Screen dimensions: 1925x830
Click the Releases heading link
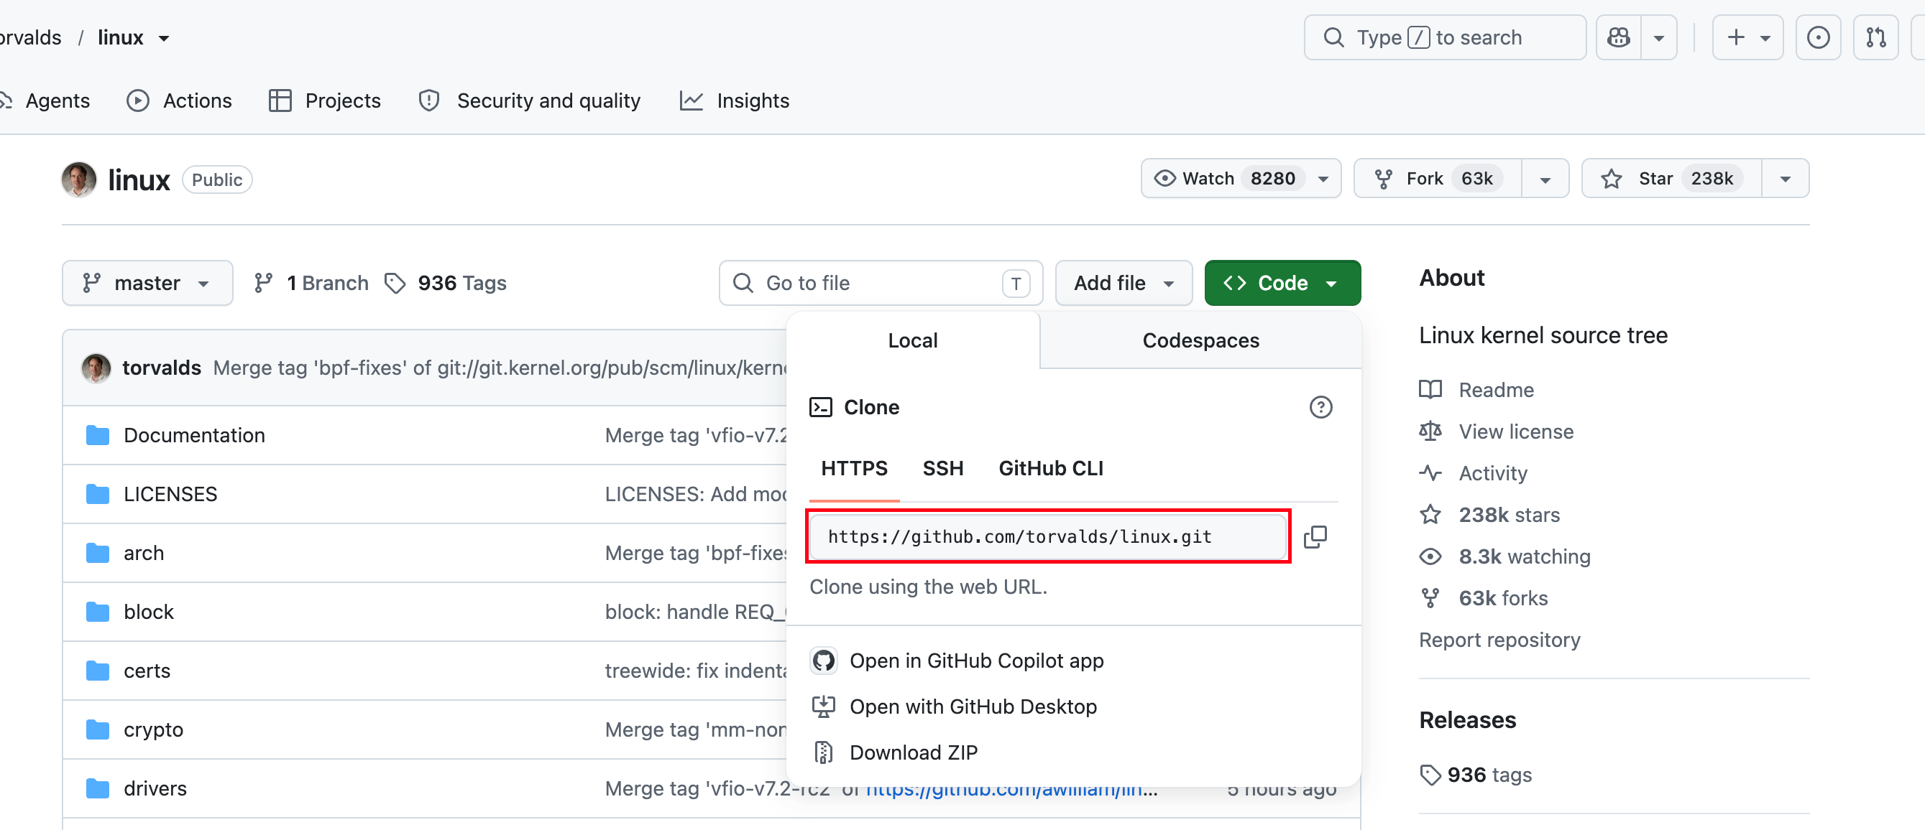1467,719
